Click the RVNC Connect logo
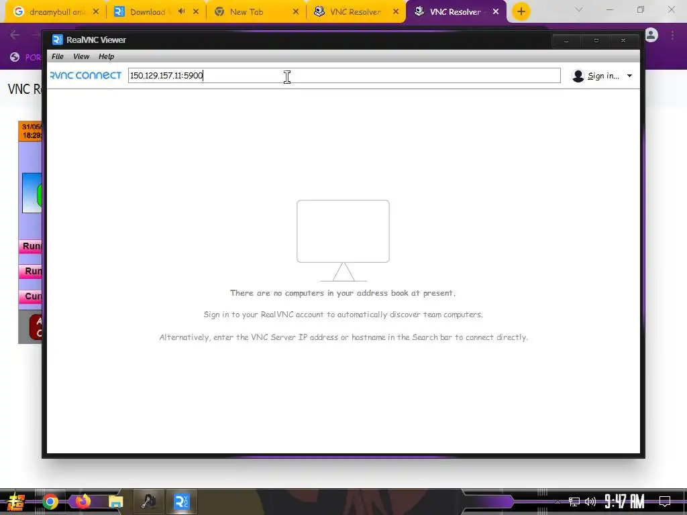The width and height of the screenshot is (687, 515). click(x=86, y=75)
